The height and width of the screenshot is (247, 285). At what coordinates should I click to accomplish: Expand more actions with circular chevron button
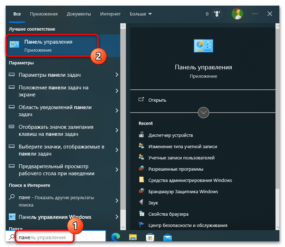coord(204,113)
